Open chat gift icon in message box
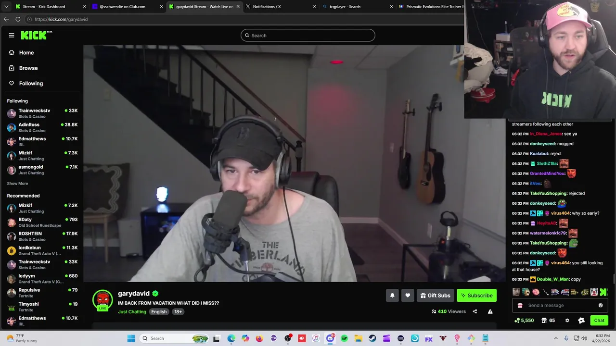This screenshot has height=346, width=616. click(520, 305)
